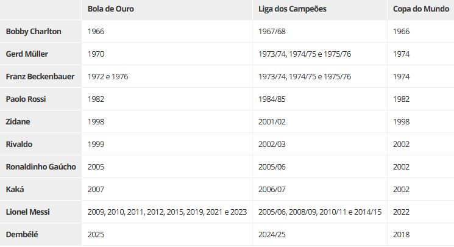
Task: Click Messi's Bola de Ouro years list
Action: [167, 212]
